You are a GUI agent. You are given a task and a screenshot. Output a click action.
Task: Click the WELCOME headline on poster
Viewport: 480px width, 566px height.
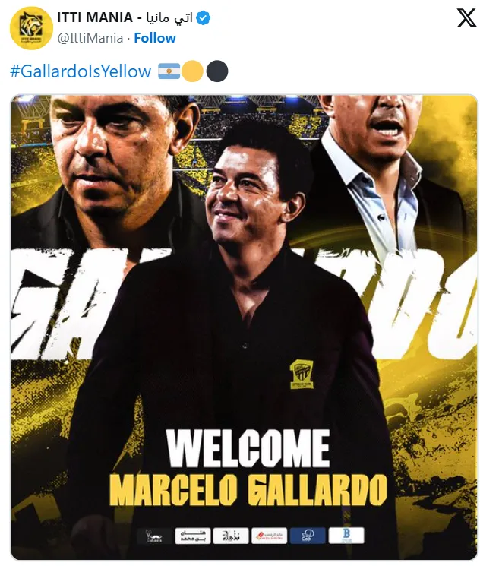tap(248, 449)
